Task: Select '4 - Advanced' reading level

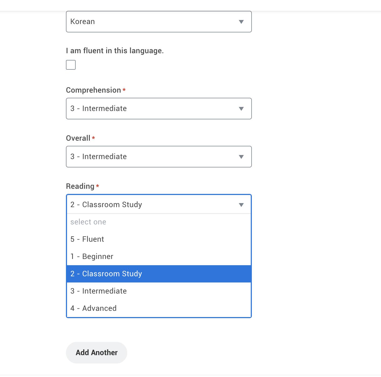Action: pyautogui.click(x=93, y=308)
